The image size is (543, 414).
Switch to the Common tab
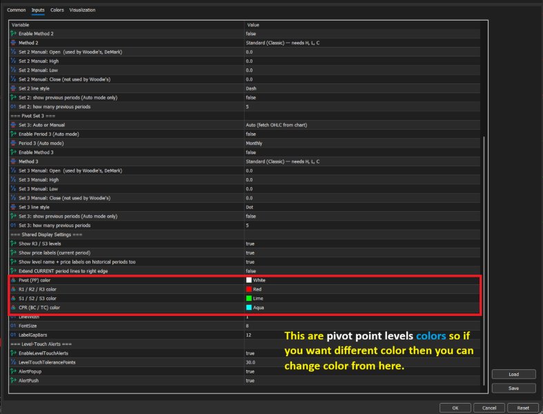pos(17,10)
